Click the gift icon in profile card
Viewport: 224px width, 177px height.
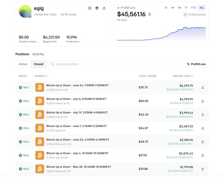pos(97,8)
